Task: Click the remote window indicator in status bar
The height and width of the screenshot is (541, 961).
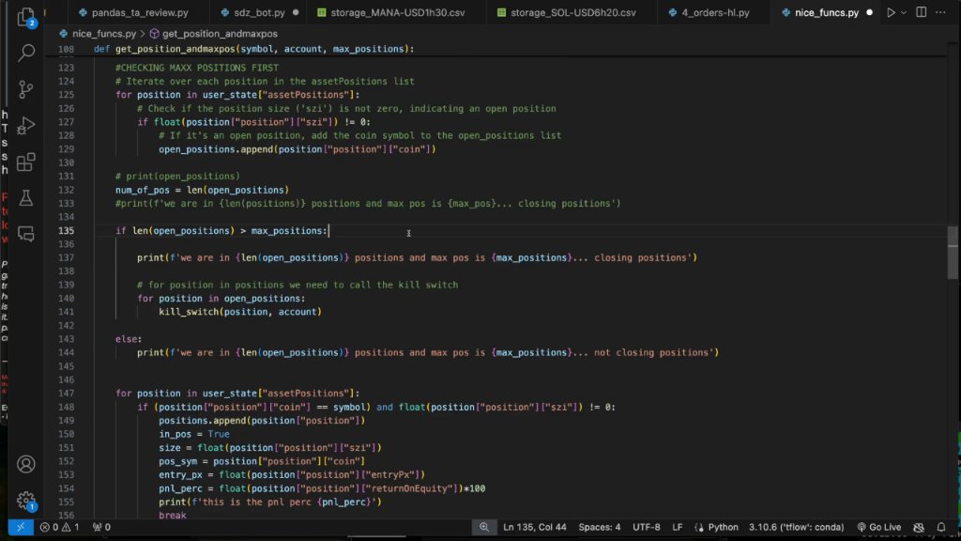Action: [x=21, y=527]
